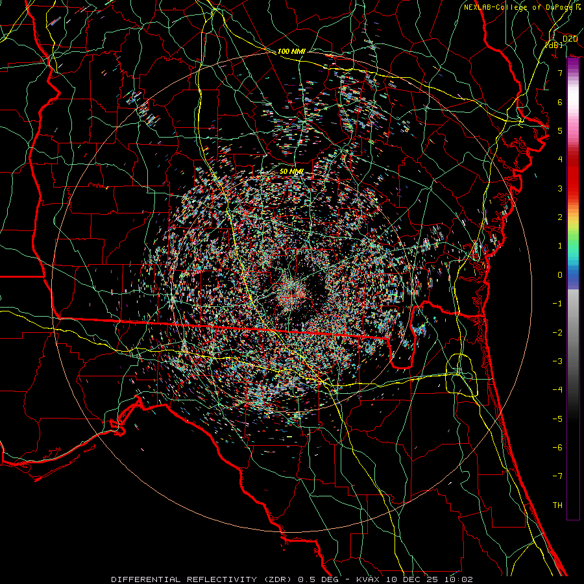Click the -4 value on the scale
584x584 pixels.
(557, 390)
